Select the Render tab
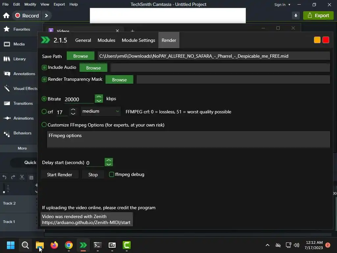Image resolution: width=337 pixels, height=253 pixels. (169, 40)
